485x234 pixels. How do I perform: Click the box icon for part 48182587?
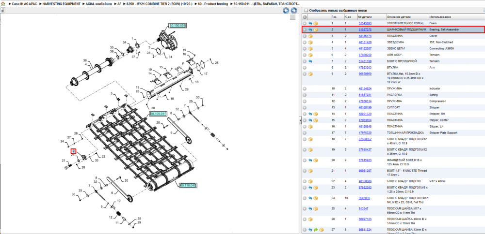[310, 49]
